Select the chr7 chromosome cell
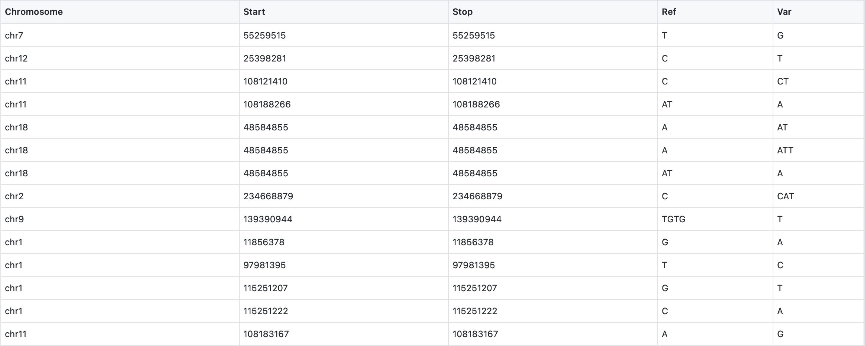 pyautogui.click(x=120, y=36)
